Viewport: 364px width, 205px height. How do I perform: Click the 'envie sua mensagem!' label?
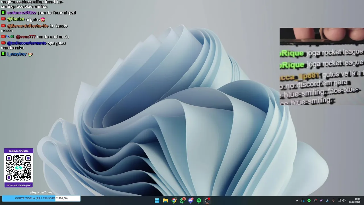click(x=19, y=185)
